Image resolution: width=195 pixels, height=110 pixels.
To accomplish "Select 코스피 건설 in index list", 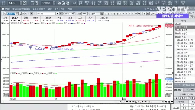I will (184, 79).
